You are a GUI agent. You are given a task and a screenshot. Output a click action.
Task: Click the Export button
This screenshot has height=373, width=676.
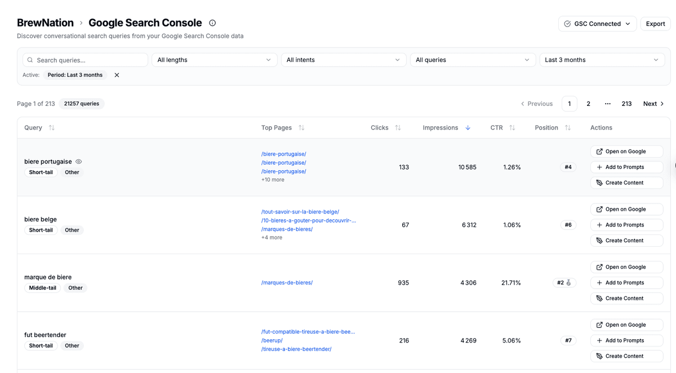coord(655,24)
